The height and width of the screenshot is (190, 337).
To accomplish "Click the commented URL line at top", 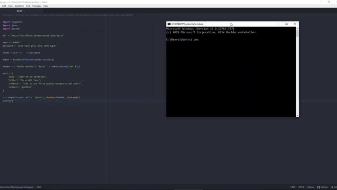I will (68, 15).
